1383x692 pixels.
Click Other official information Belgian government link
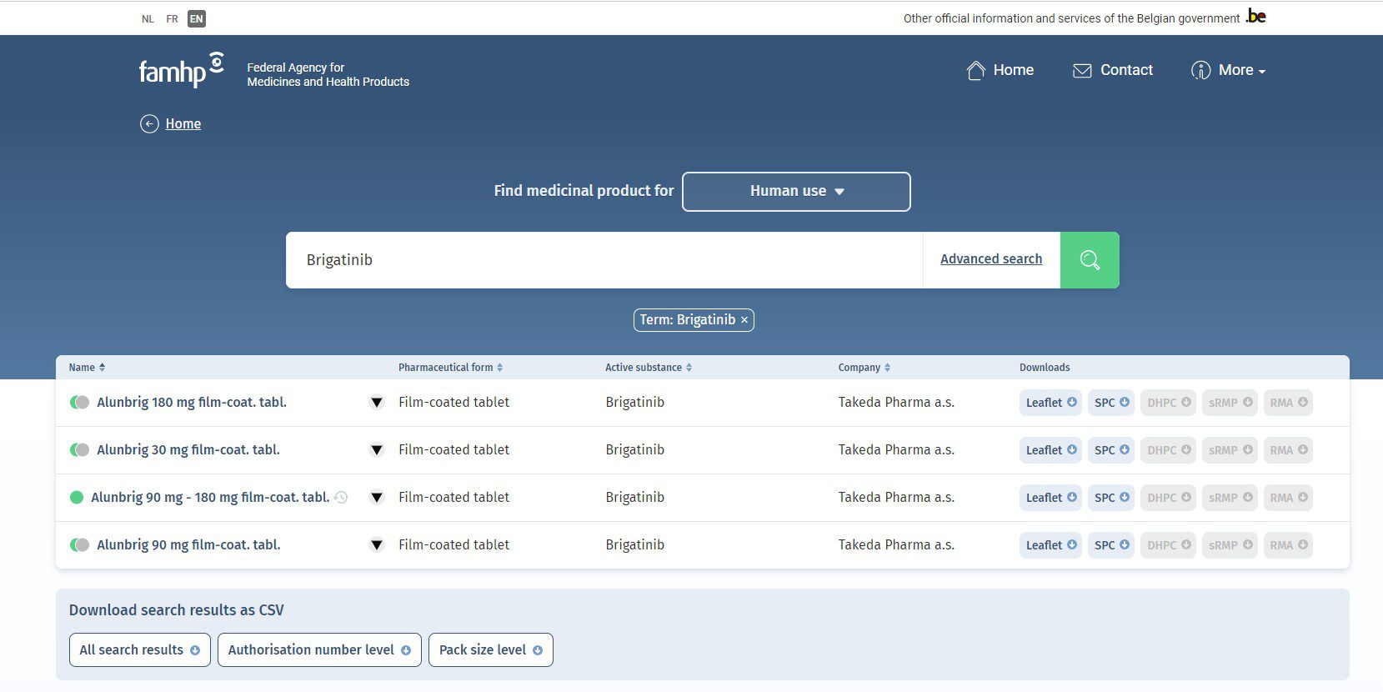coord(1071,18)
